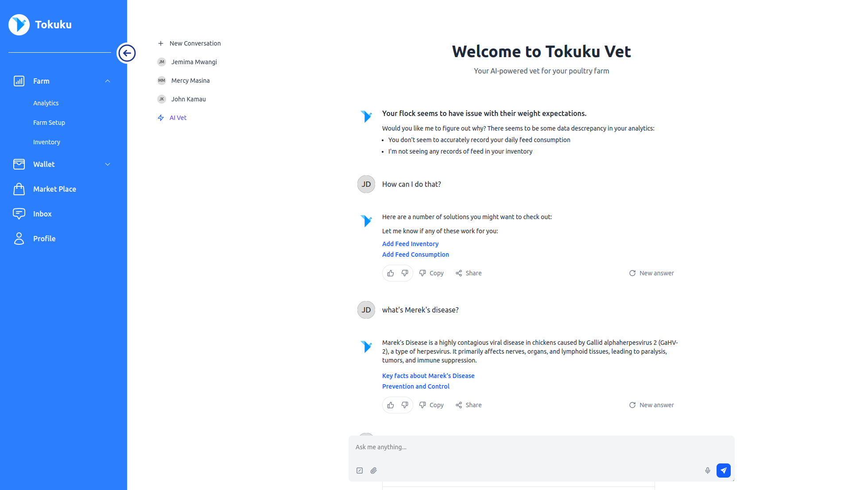Click the paperclip attachment icon
Screen dimensions: 841x490
pyautogui.click(x=374, y=471)
